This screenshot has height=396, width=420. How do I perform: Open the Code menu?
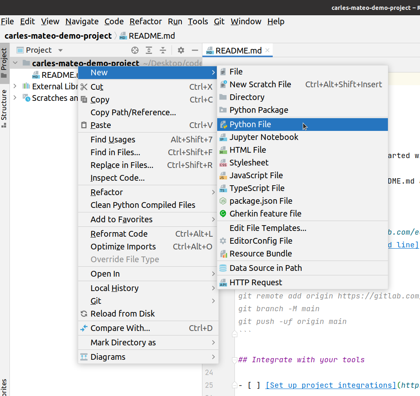[114, 21]
